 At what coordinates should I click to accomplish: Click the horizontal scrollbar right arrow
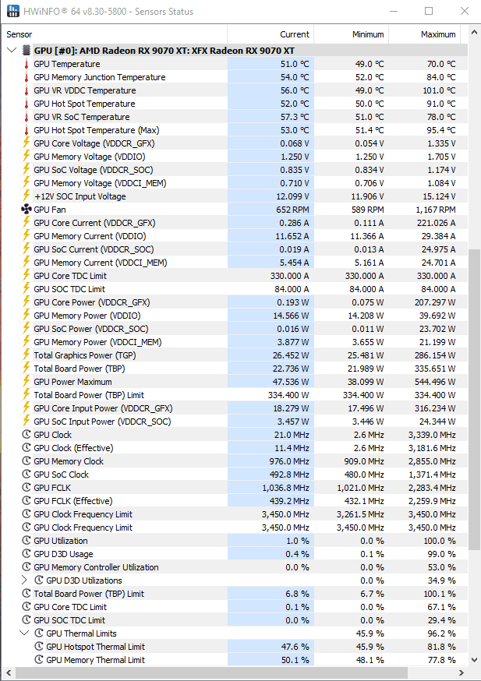coord(462,674)
